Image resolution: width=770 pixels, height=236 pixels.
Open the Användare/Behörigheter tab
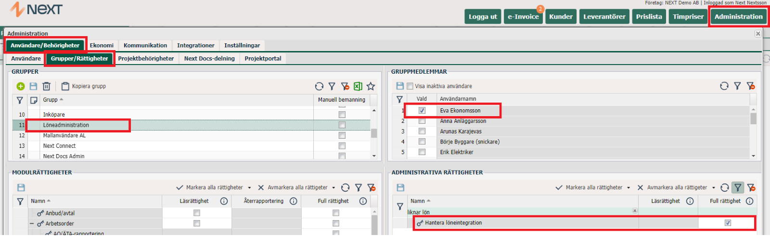tap(45, 45)
